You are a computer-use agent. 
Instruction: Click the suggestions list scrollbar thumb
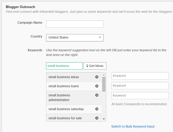point(104,84)
